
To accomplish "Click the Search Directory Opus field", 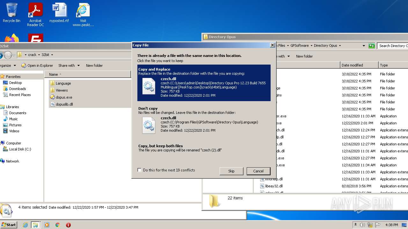I will tap(393, 46).
